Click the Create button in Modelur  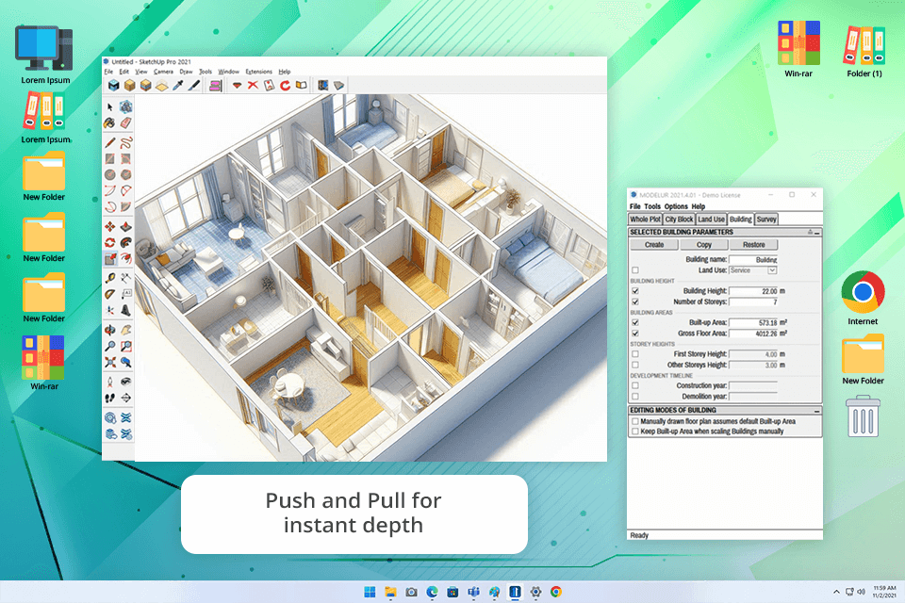click(x=654, y=245)
